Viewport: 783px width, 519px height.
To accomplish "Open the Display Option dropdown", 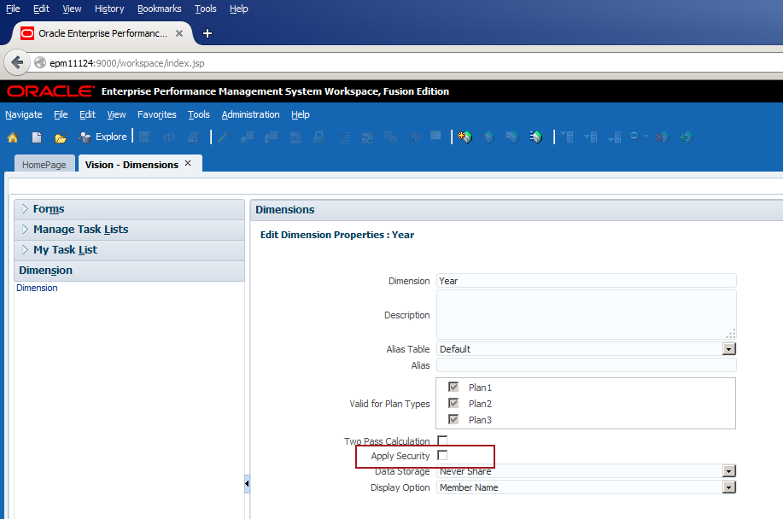I will [x=729, y=487].
